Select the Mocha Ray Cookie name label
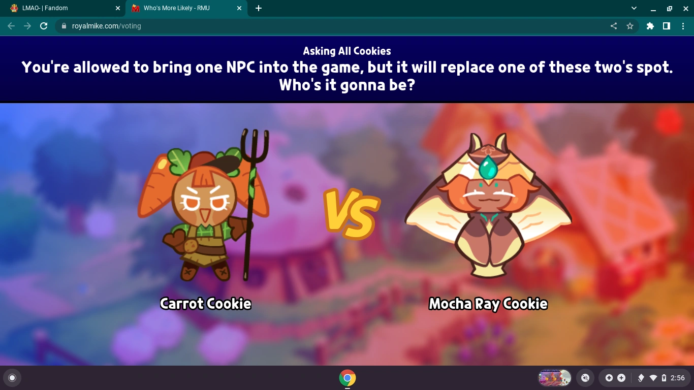This screenshot has height=390, width=694. [488, 304]
